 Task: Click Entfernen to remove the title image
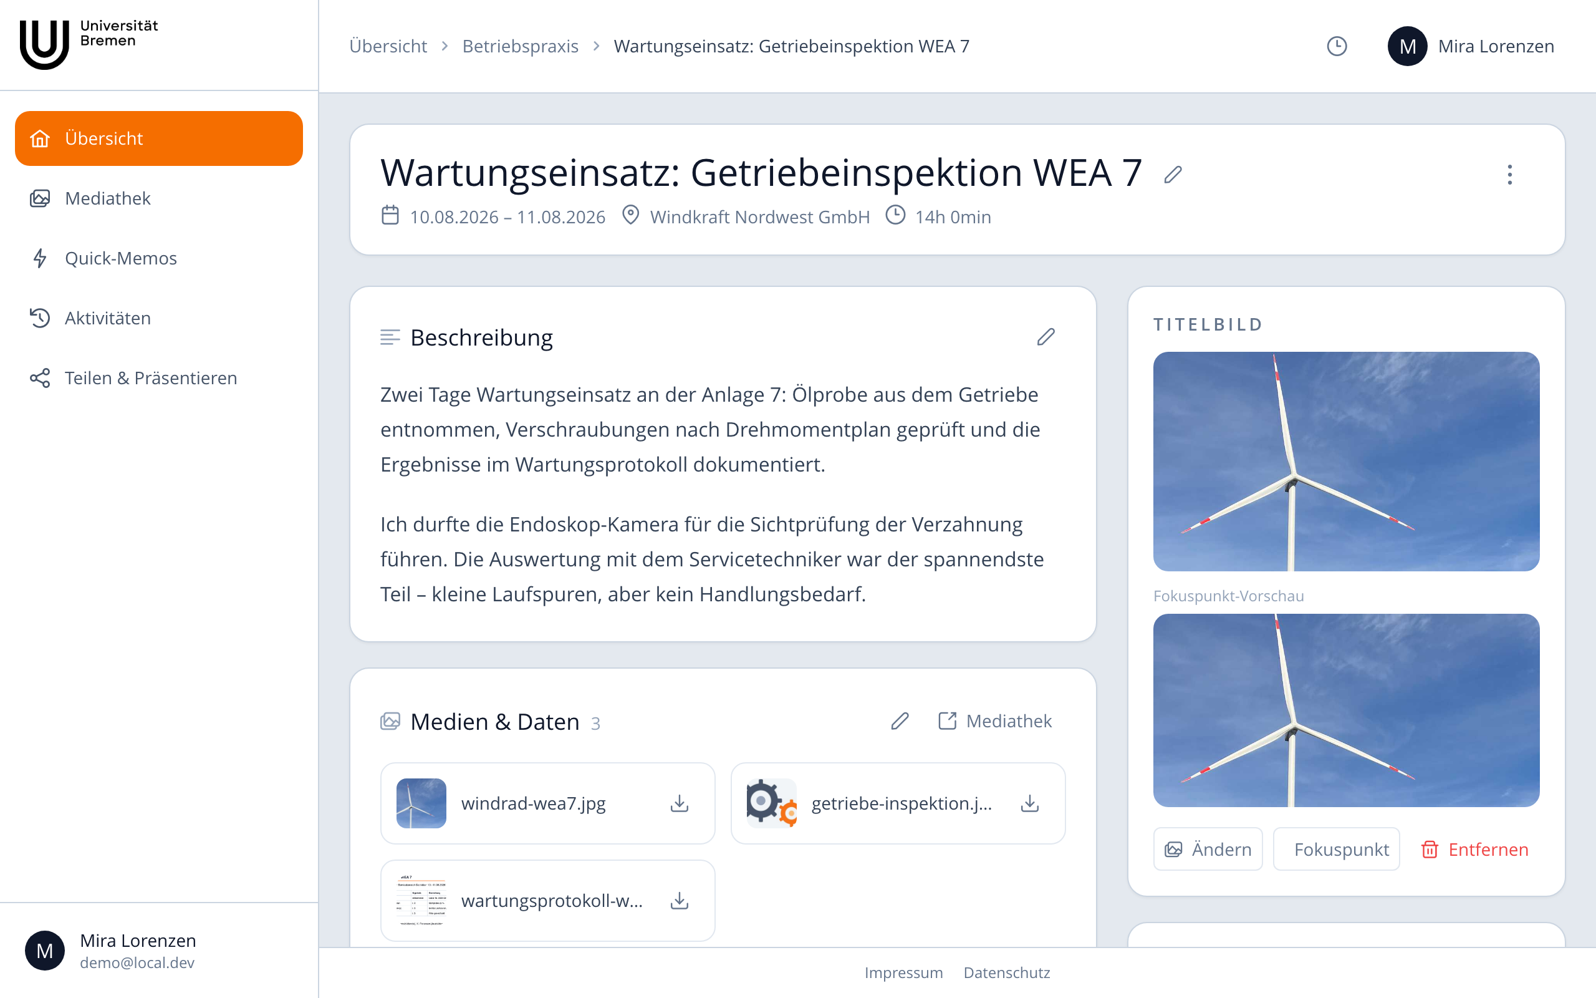[1474, 850]
